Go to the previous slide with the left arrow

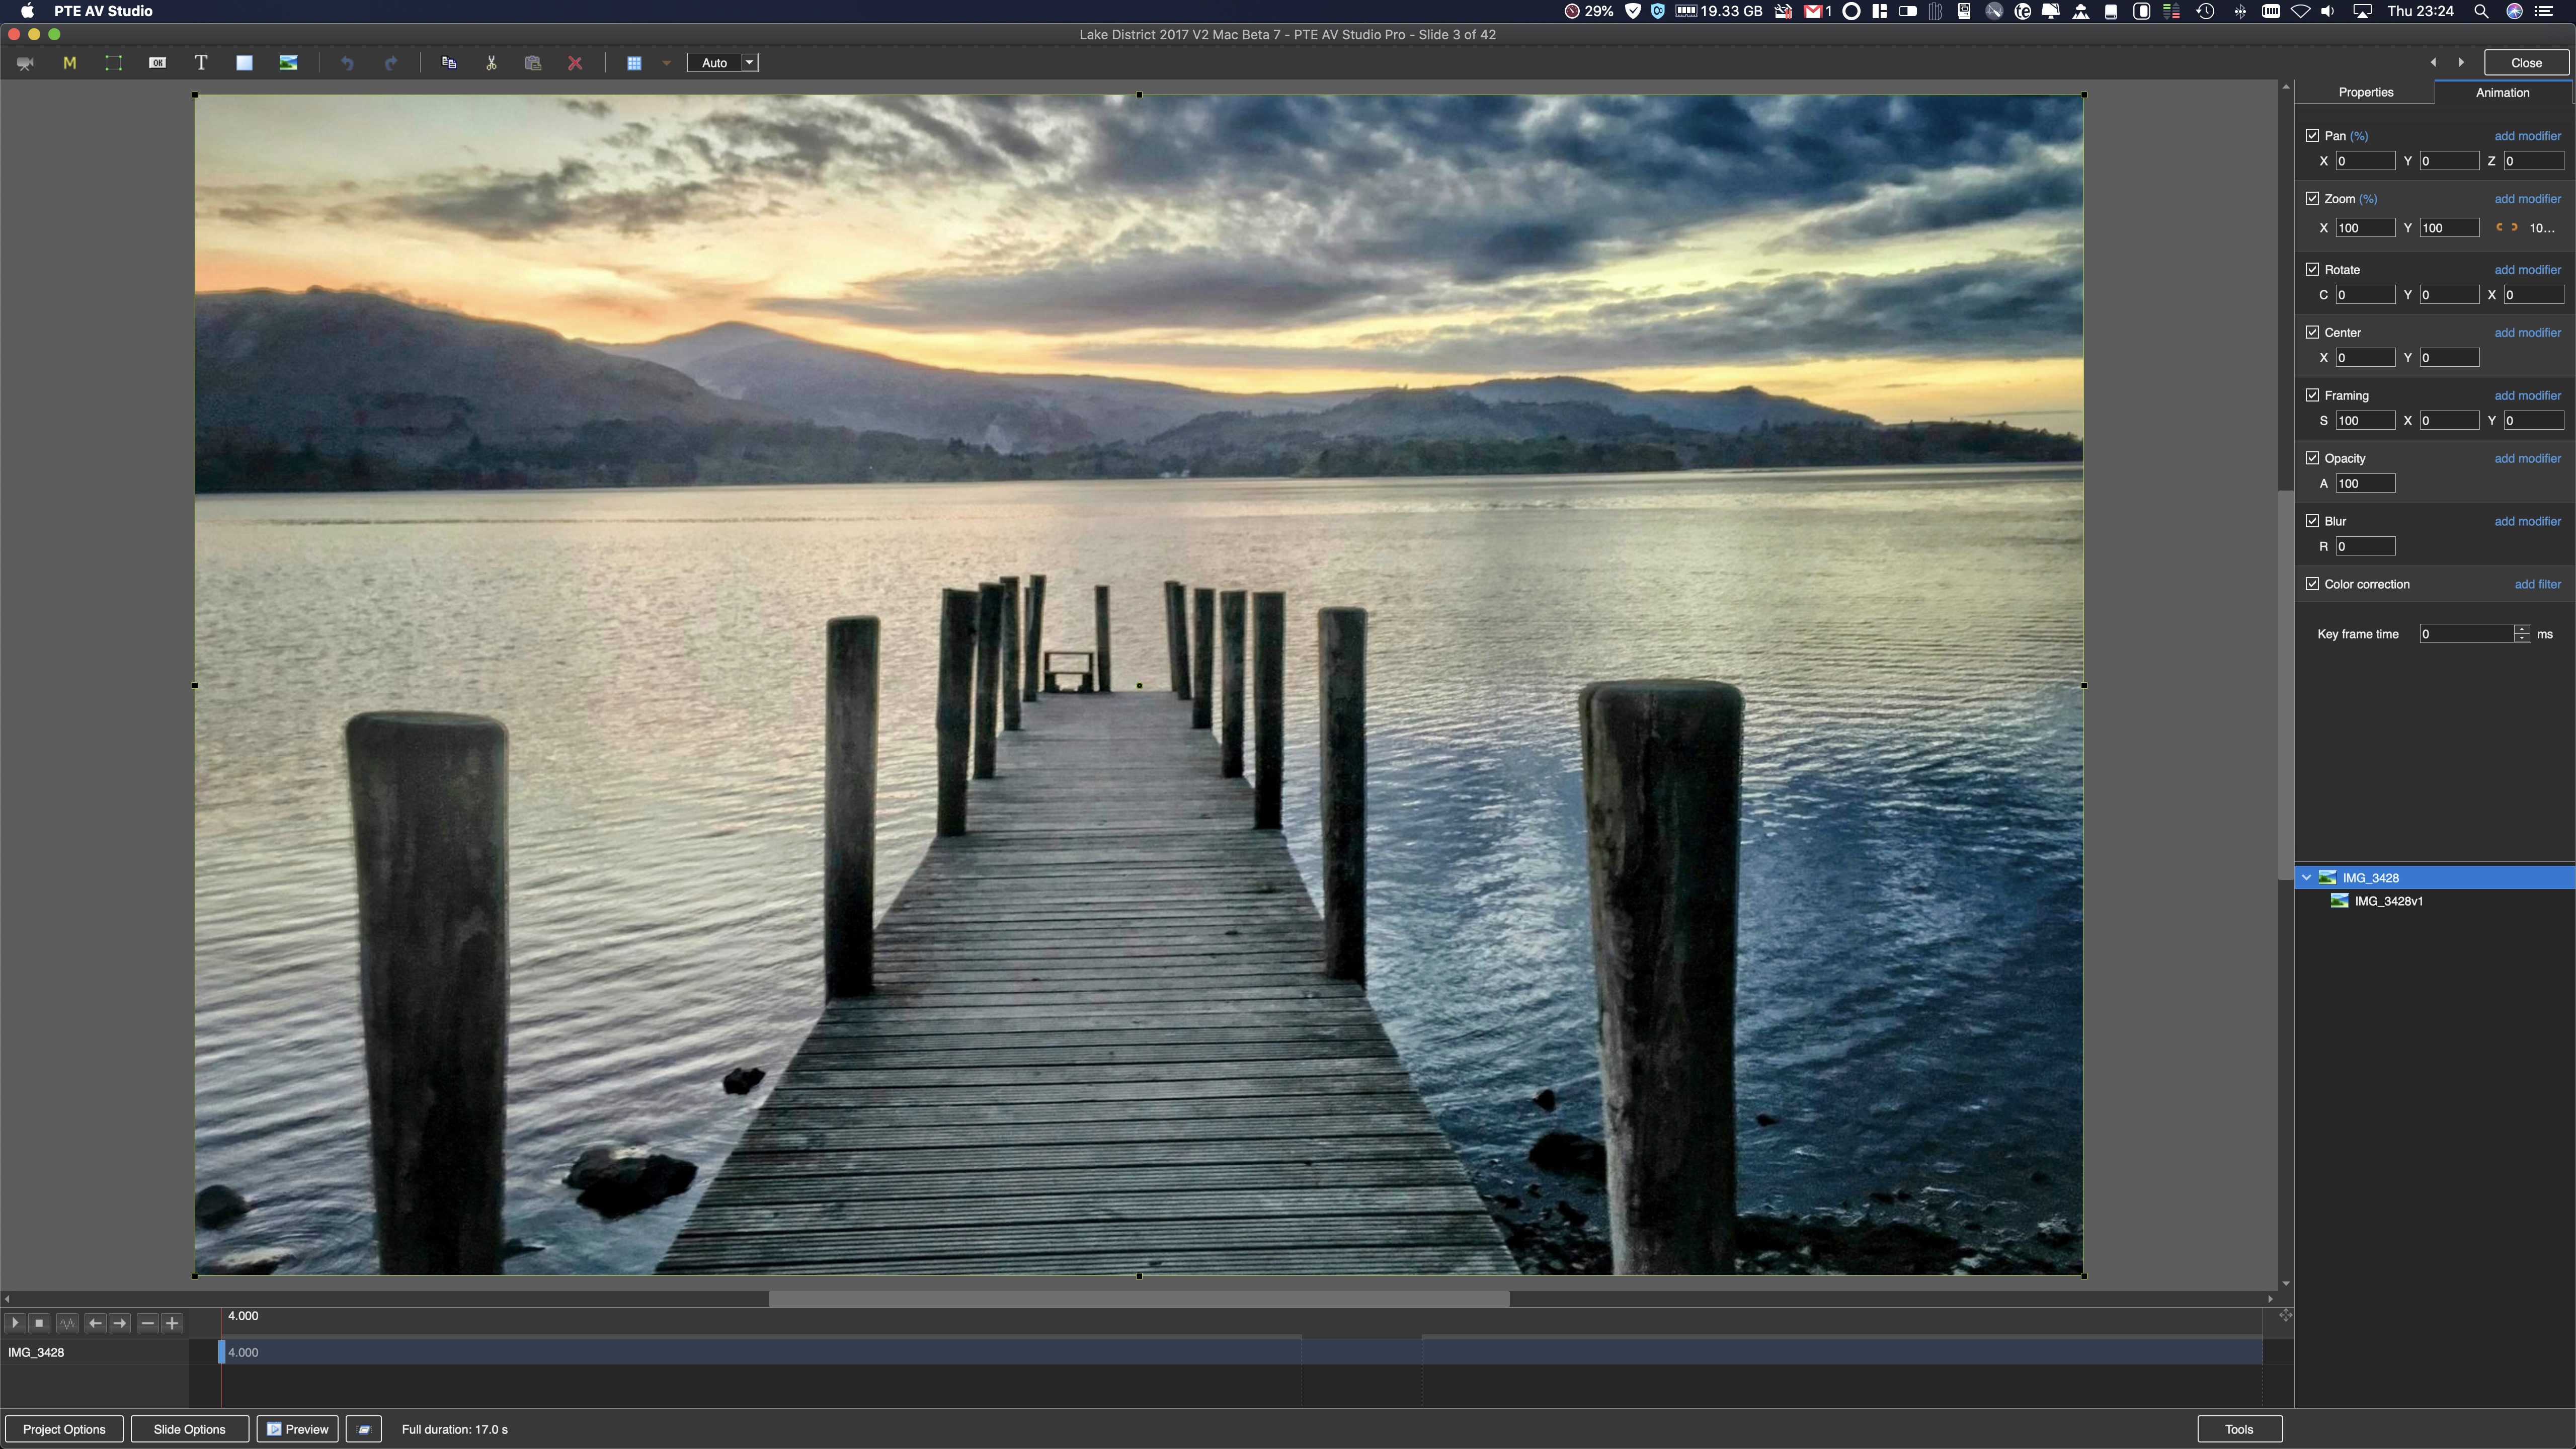[2433, 62]
